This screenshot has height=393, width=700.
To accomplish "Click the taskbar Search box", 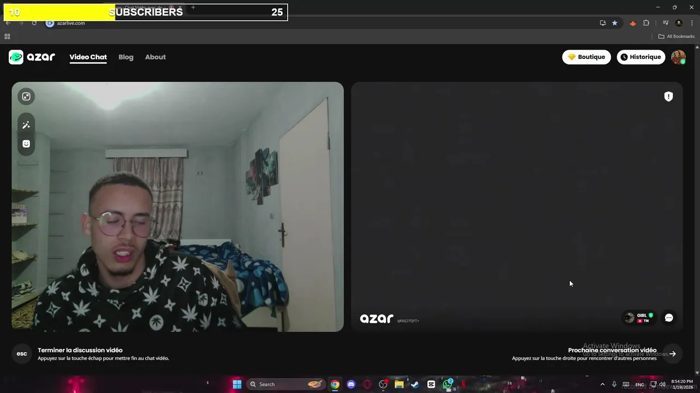I will (x=285, y=384).
